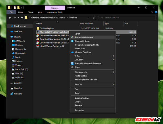Image resolution: width=163 pixels, height=124 pixels.
Task: Click the OldNewExplorer folder icon
Action: point(38,28)
